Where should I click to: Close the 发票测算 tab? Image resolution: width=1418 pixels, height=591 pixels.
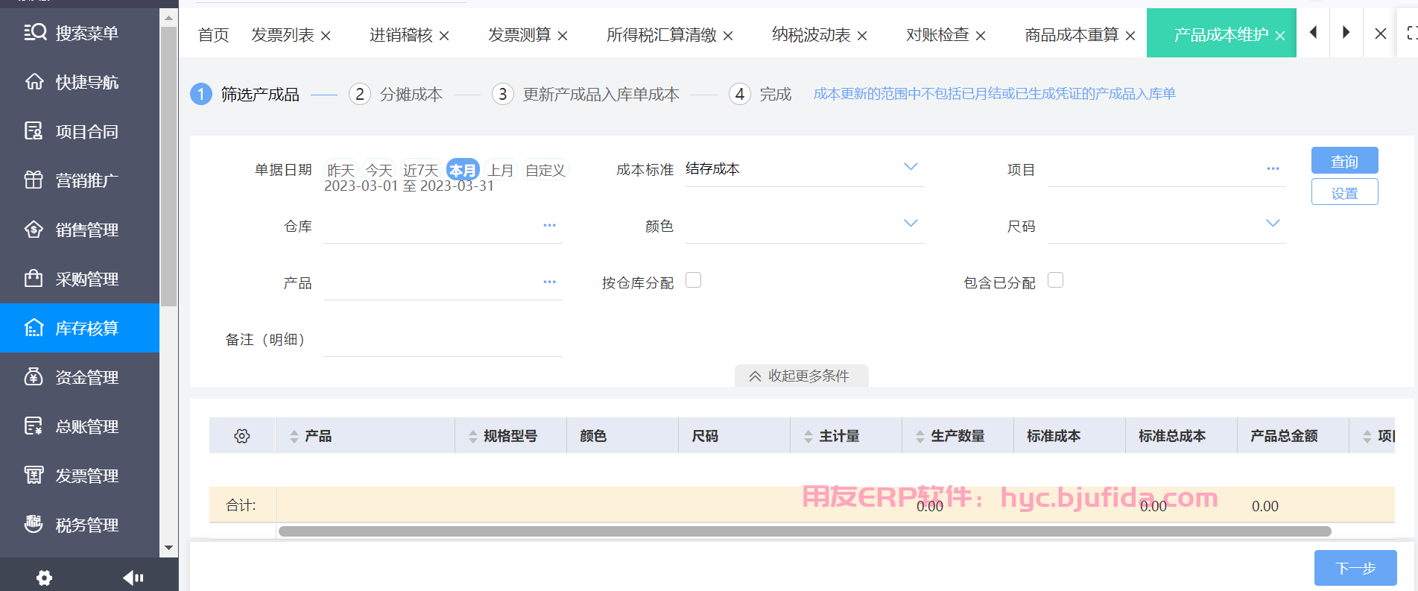click(563, 36)
